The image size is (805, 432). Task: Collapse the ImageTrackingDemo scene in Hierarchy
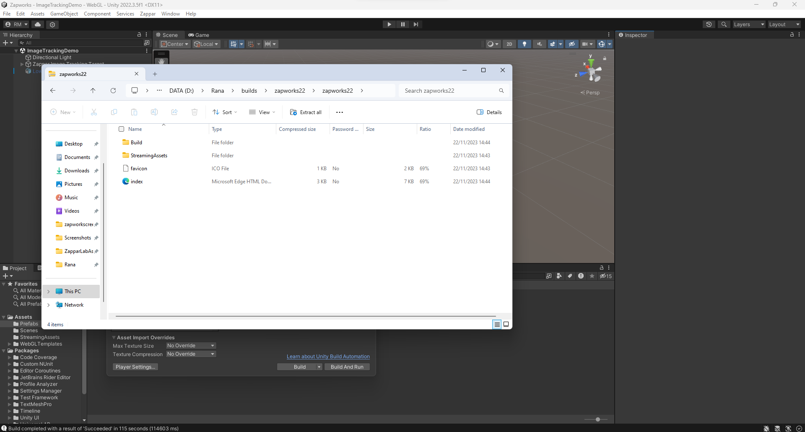point(16,51)
